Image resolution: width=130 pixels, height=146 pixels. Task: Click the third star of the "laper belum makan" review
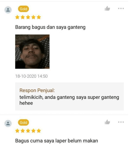(28, 131)
